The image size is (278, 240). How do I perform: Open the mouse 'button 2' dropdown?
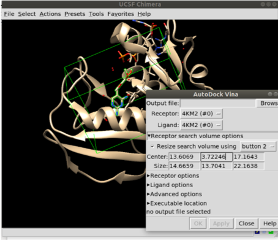point(258,147)
